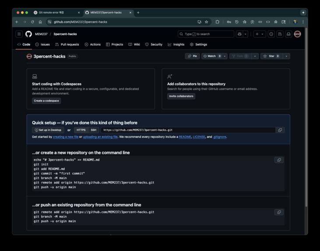This screenshot has width=320, height=251.
Task: Switch to the Issues tab
Action: [x=42, y=45]
